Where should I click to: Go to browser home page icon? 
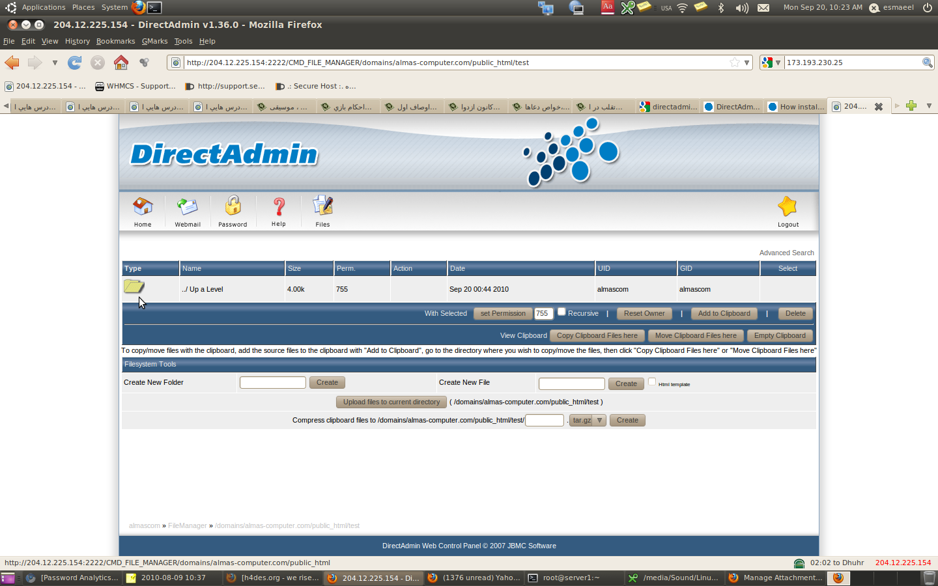pyautogui.click(x=121, y=63)
